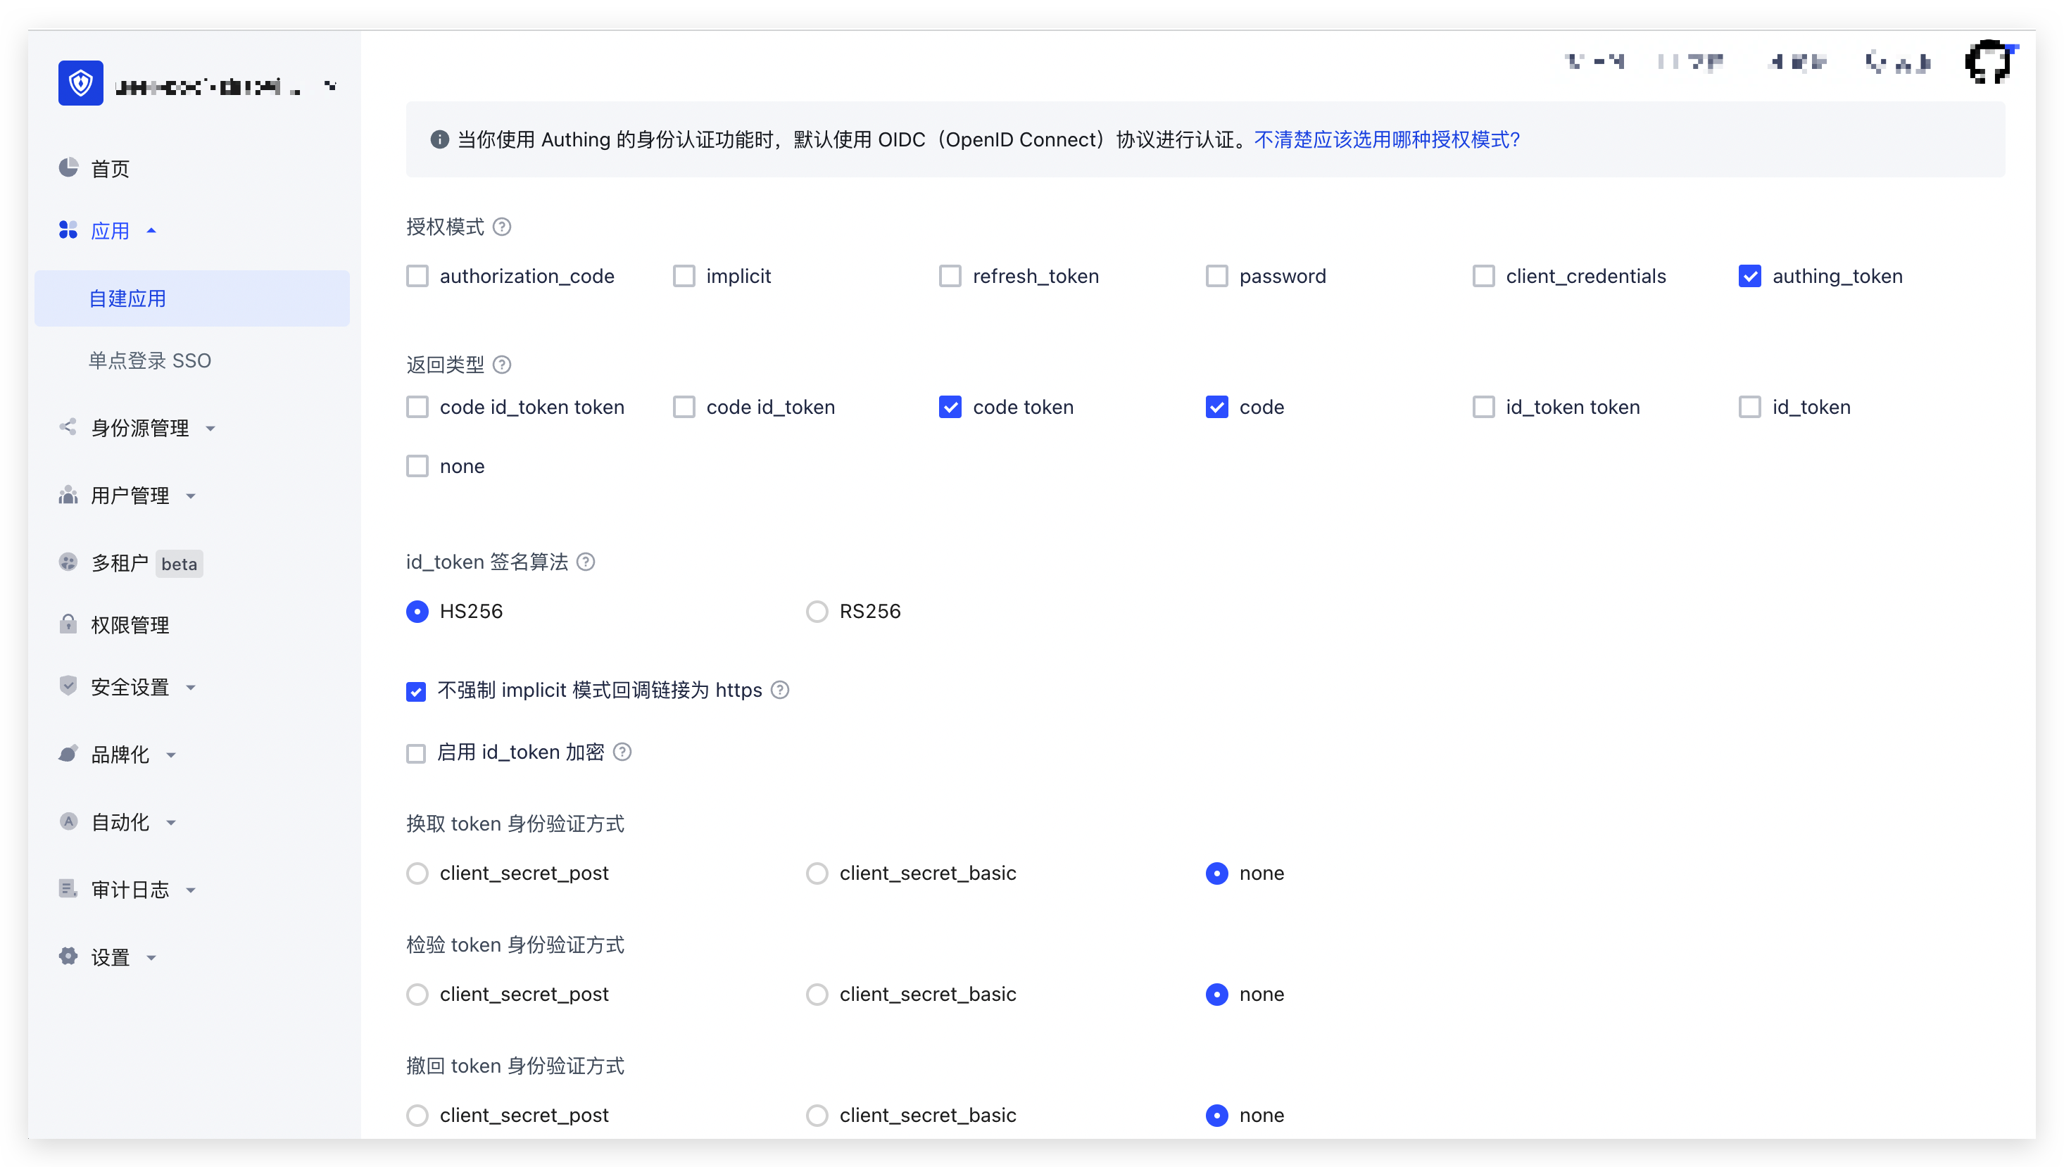The image size is (2064, 1167).
Task: Enable the authorization_code checkbox
Action: (417, 276)
